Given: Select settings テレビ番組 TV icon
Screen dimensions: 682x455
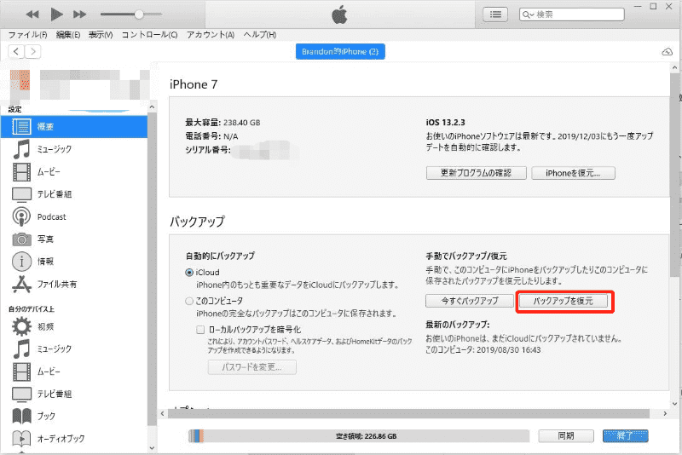Looking at the screenshot, I should (22, 194).
